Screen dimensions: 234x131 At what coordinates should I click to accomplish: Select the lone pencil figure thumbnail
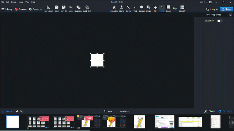click(139, 122)
